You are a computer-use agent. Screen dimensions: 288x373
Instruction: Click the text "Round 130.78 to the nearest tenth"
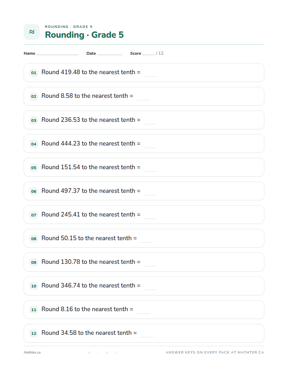(x=88, y=262)
